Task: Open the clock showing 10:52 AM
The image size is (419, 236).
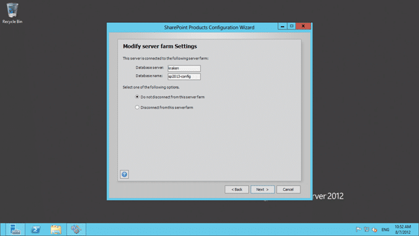Action: pyautogui.click(x=403, y=229)
